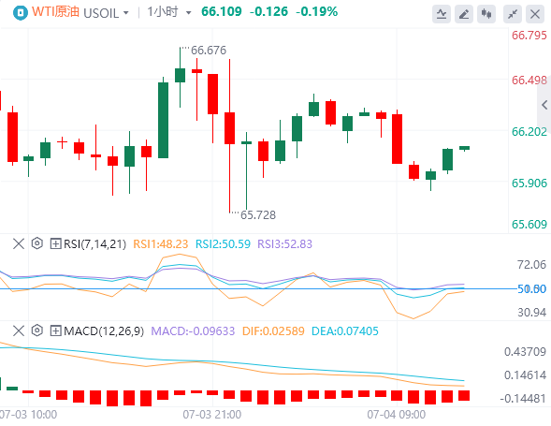This screenshot has width=551, height=426.
Task: Click the percent change -0.19%
Action: coord(316,11)
